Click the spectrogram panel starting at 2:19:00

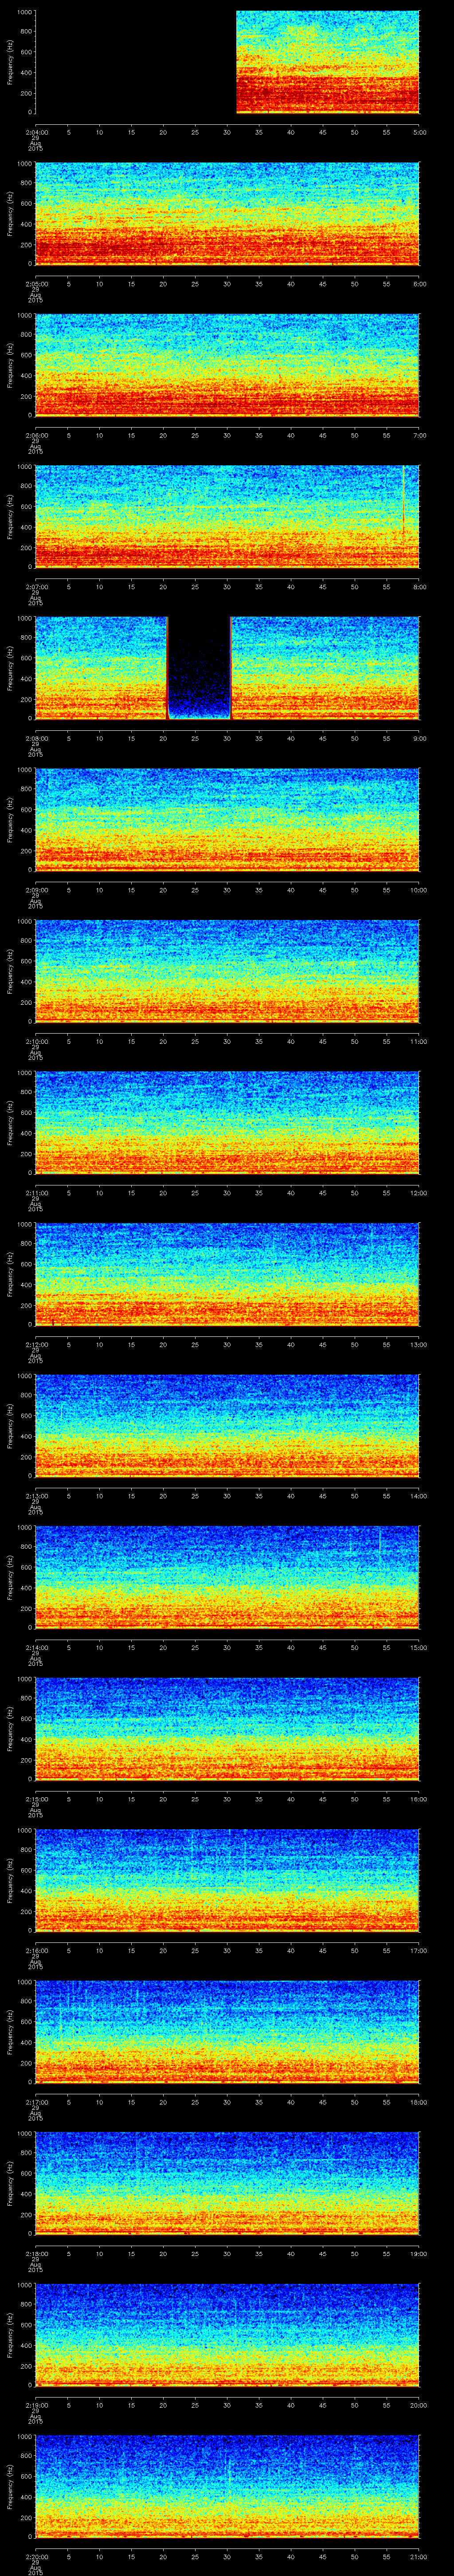pyautogui.click(x=227, y=2335)
